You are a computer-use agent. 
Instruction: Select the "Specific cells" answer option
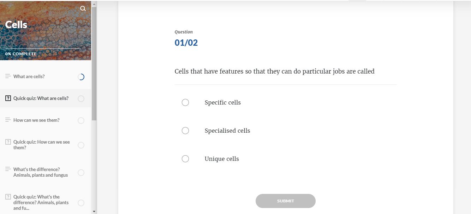point(185,102)
